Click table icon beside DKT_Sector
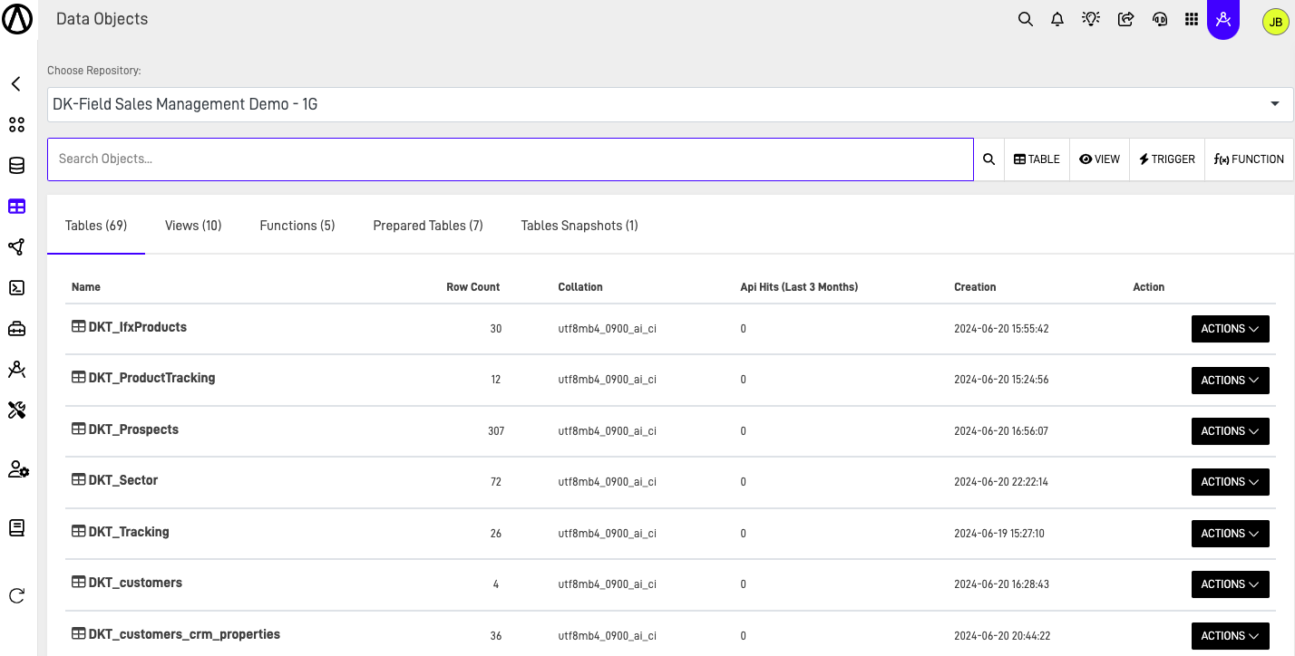Screen dimensions: 1295x656 (79, 480)
